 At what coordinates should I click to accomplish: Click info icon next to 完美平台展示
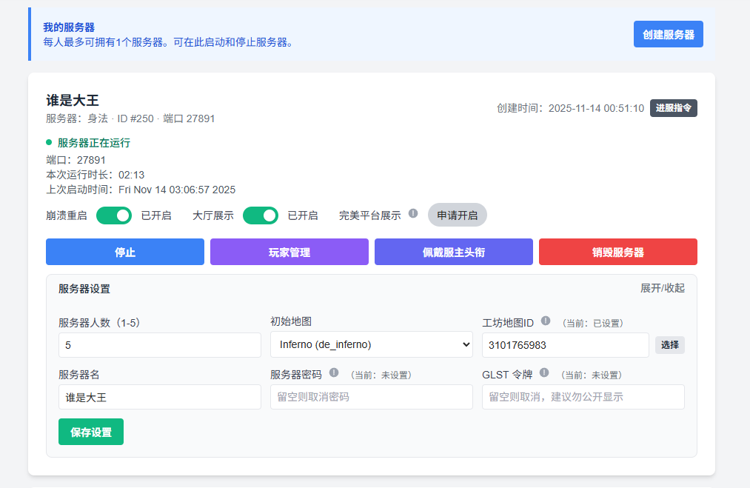coord(413,213)
